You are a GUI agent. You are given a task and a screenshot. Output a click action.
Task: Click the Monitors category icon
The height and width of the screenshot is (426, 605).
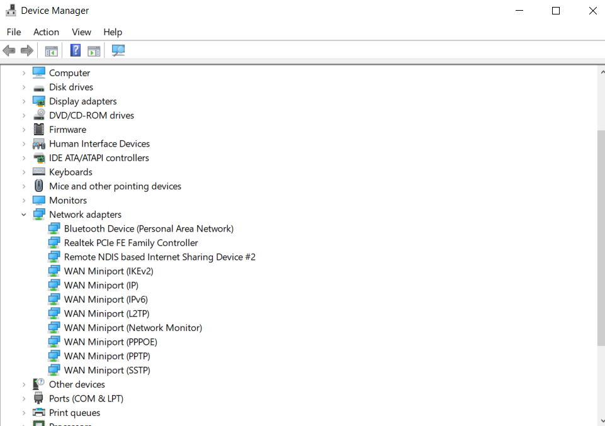click(38, 200)
